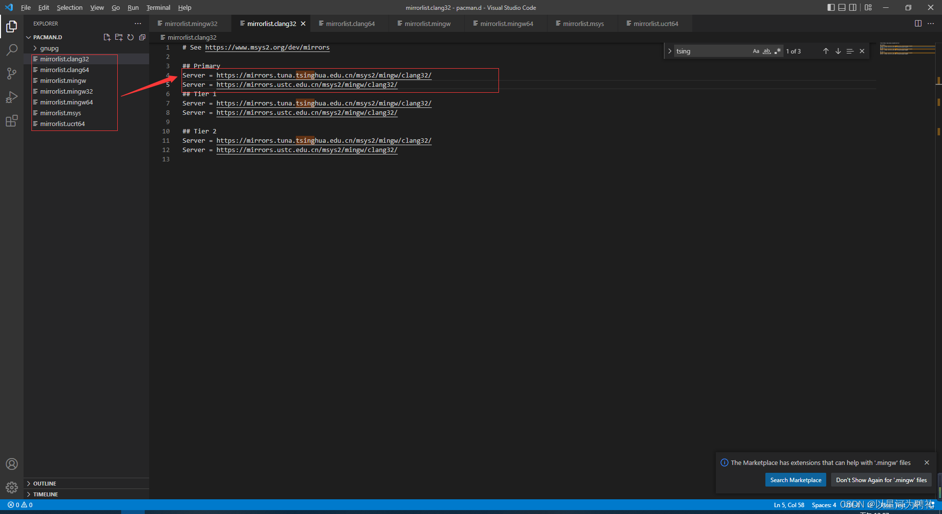Open the Edit menu
Screen dimensions: 942x514
pos(44,7)
